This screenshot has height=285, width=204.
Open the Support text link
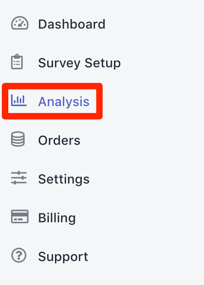click(63, 257)
